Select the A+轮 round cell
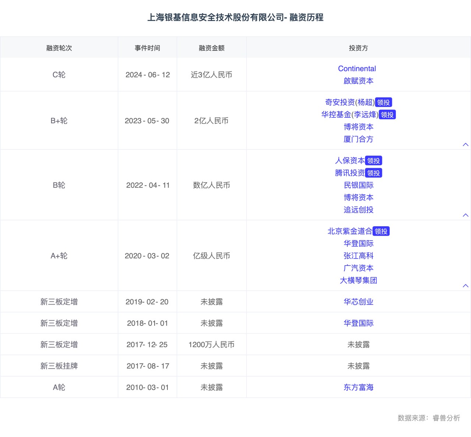This screenshot has width=471, height=437. coord(59,256)
